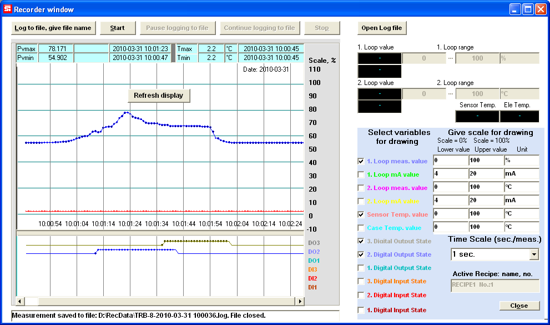Click Pvmin timestamp 2010-03-31 10:00:47
The width and height of the screenshot is (550, 325).
pyautogui.click(x=140, y=58)
